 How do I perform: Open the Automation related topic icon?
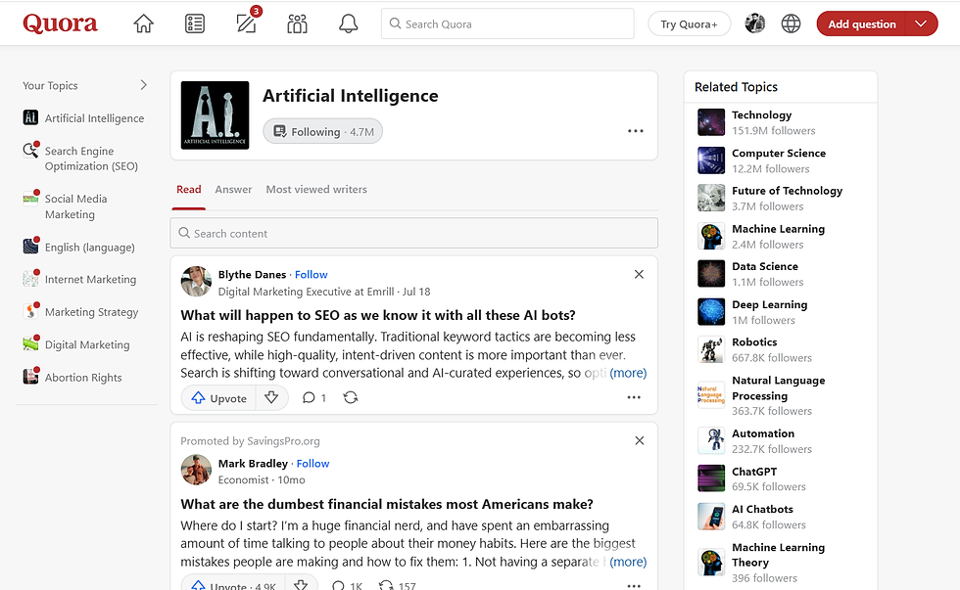click(x=711, y=441)
